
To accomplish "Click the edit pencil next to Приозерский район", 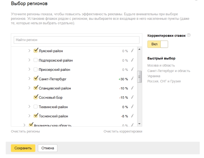I will [x=132, y=69].
